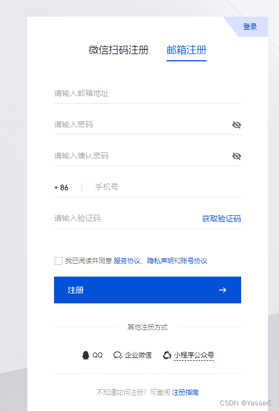This screenshot has width=279, height=411.
Task: Toggle password visibility eye icon
Action: [x=237, y=125]
